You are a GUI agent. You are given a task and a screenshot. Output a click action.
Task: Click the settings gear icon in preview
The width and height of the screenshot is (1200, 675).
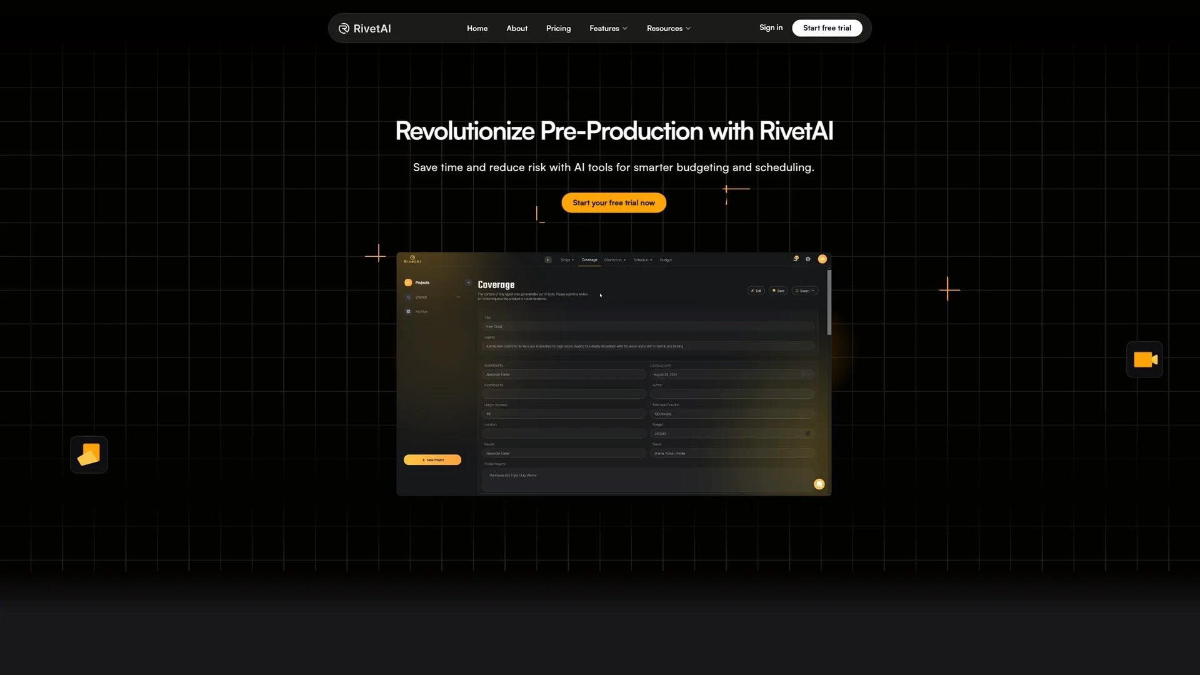(808, 259)
